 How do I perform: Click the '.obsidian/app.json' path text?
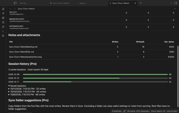16,14
